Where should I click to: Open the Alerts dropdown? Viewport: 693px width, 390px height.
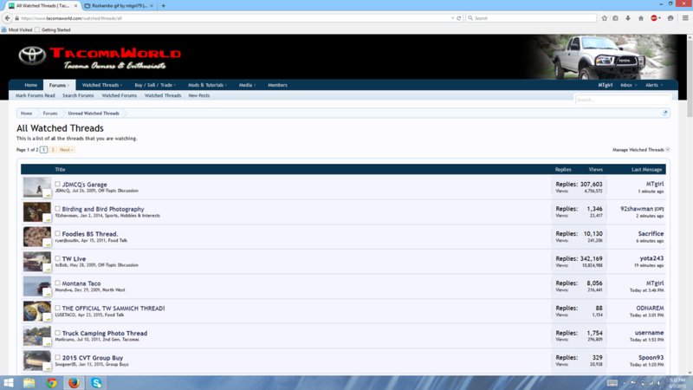(x=661, y=85)
